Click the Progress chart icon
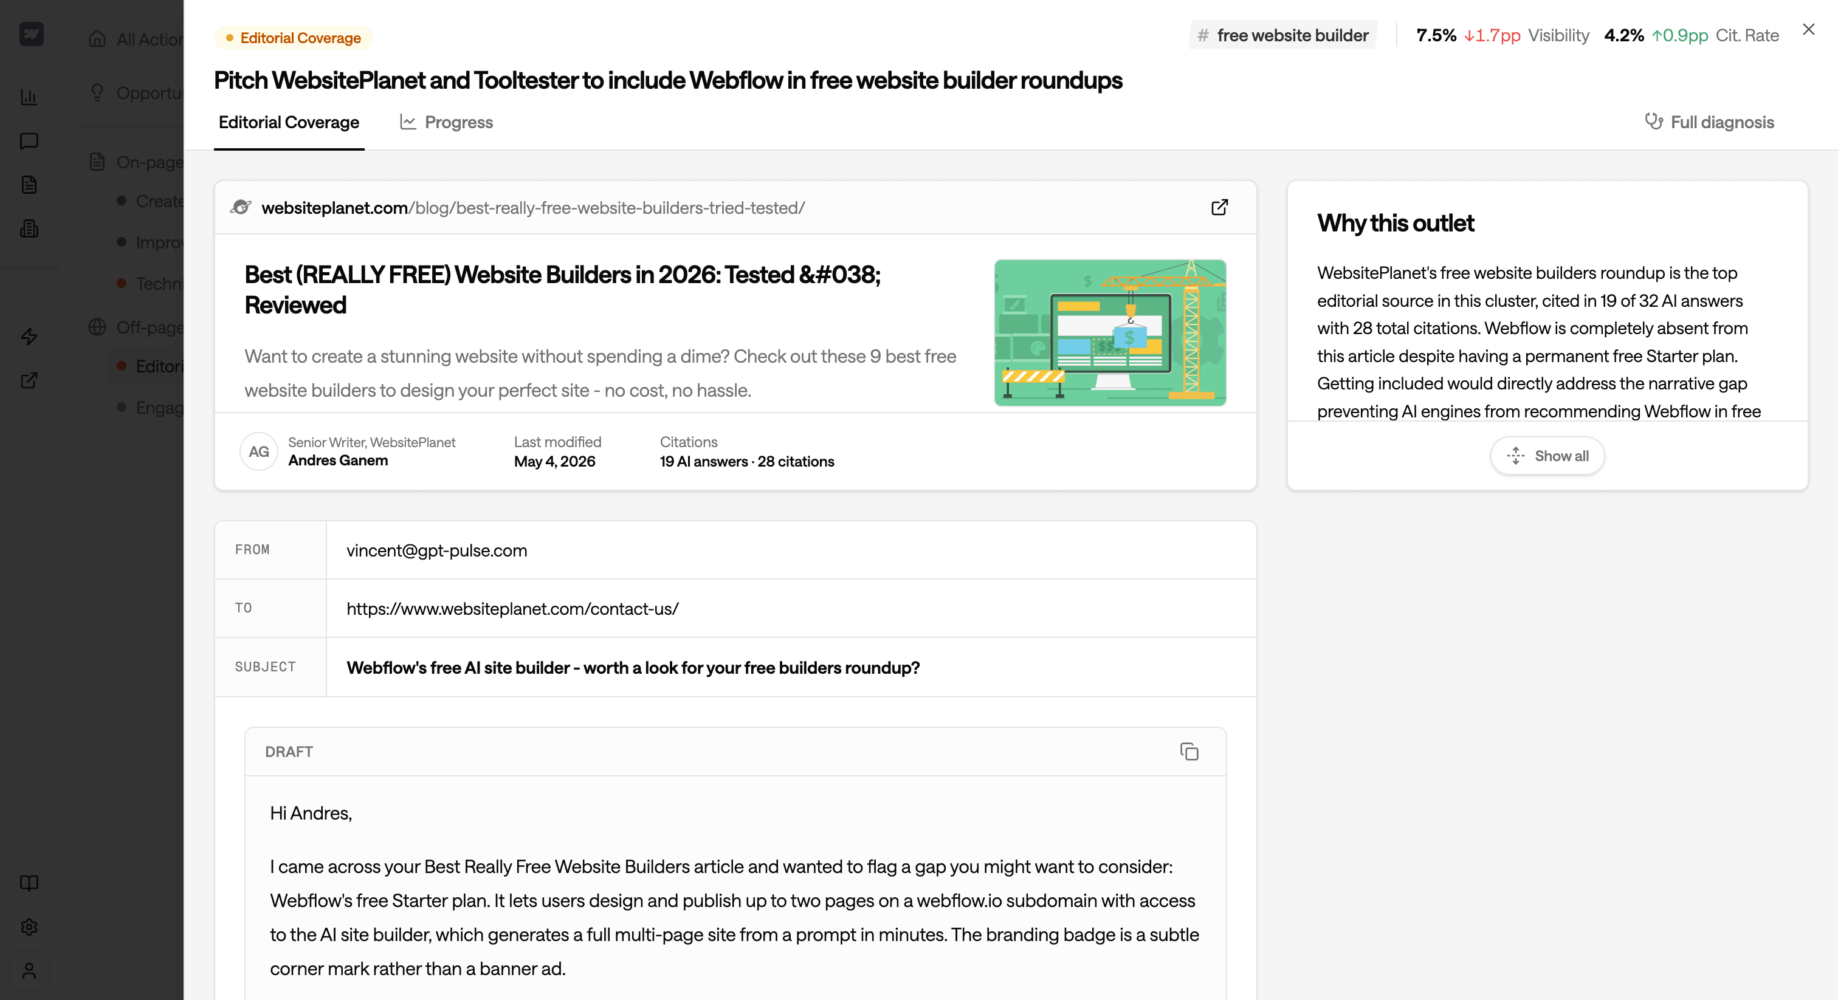This screenshot has height=1000, width=1838. (x=408, y=122)
